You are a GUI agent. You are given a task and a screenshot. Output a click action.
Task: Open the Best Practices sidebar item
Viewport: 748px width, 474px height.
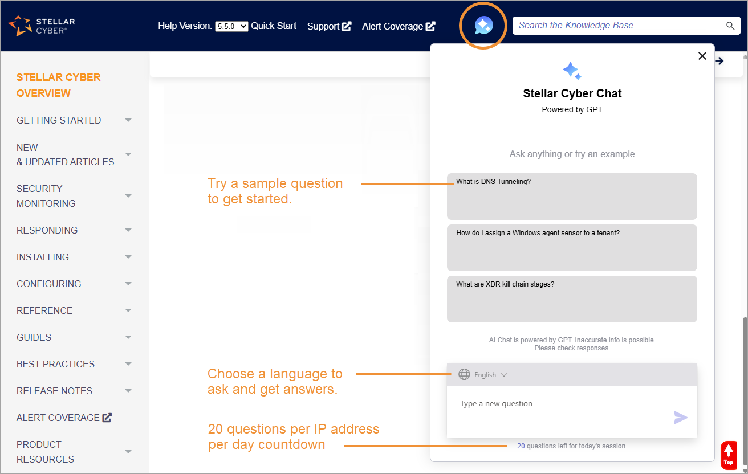click(55, 364)
